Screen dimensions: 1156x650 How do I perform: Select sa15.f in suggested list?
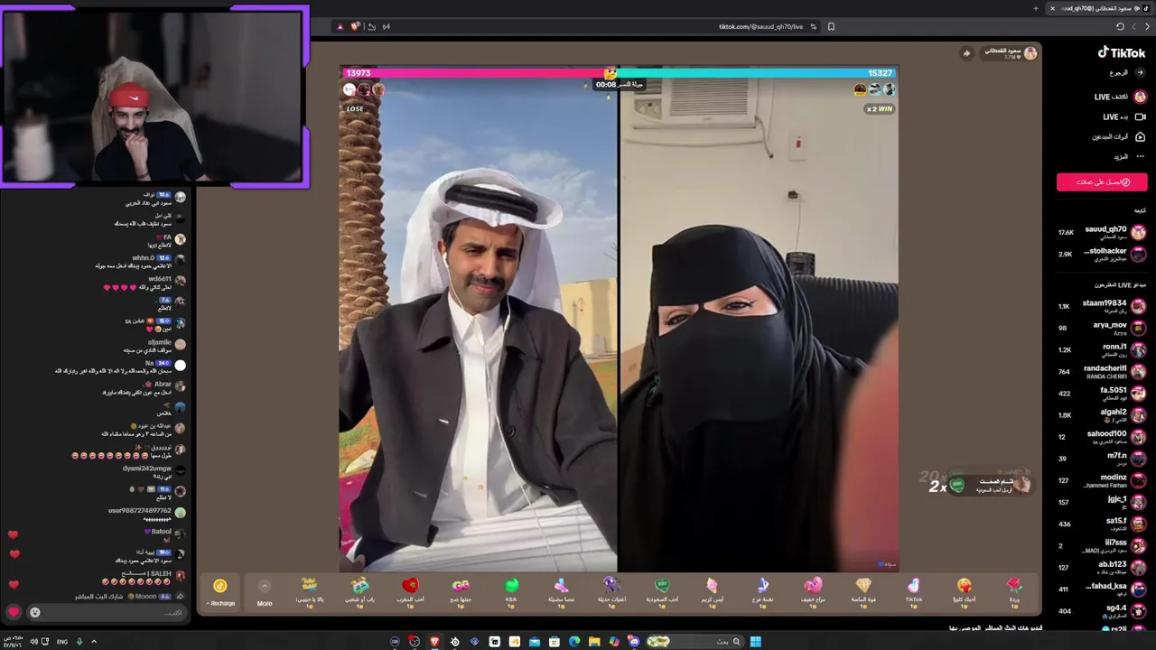[x=1103, y=524]
